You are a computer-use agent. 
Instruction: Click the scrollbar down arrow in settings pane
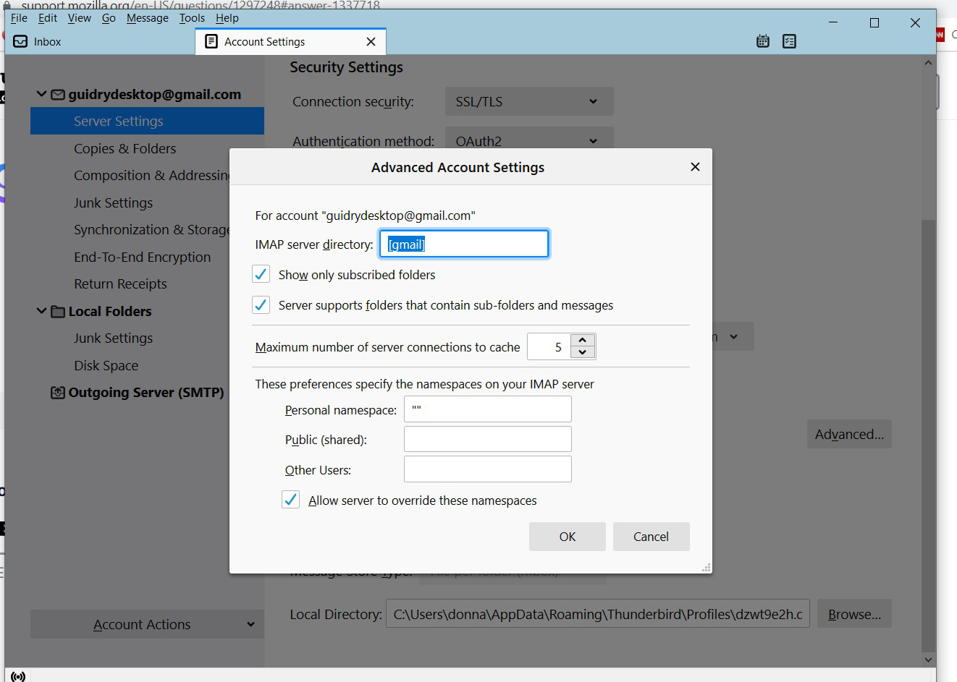coord(928,660)
